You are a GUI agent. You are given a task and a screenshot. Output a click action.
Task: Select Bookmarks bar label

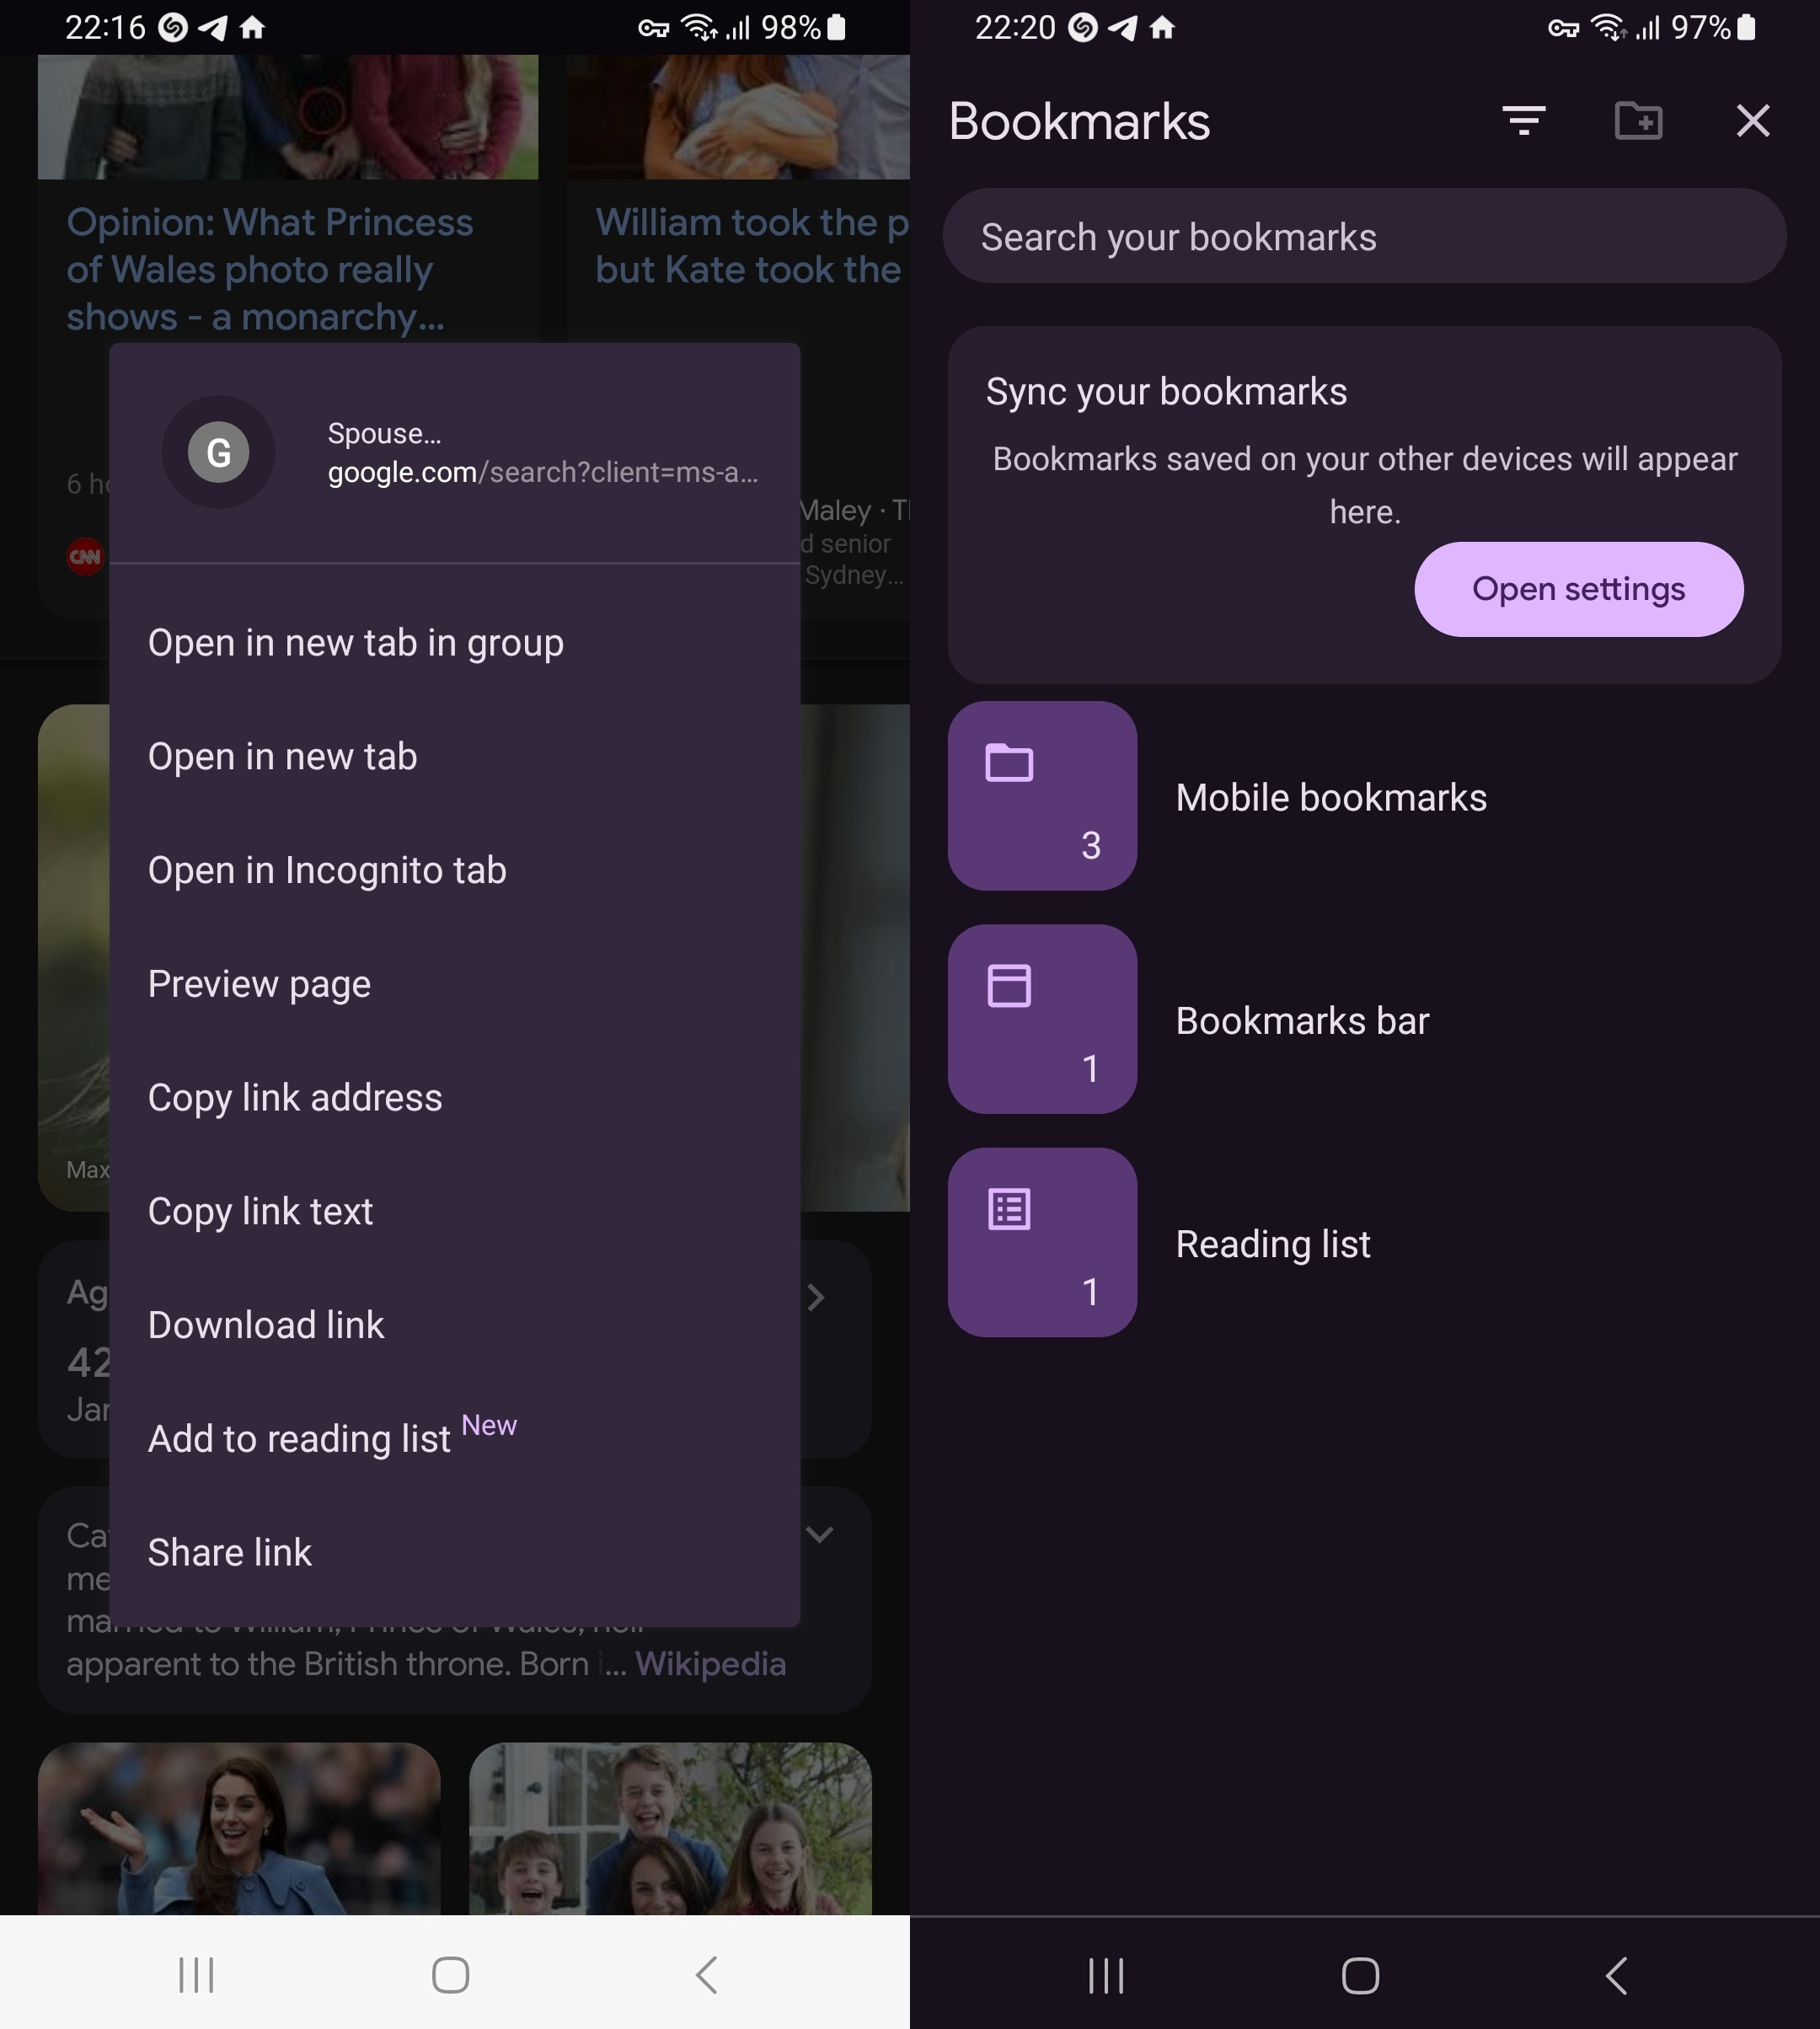tap(1302, 1020)
